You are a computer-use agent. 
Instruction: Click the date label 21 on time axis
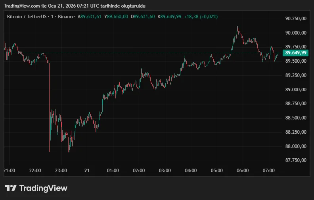pyautogui.click(x=87, y=171)
